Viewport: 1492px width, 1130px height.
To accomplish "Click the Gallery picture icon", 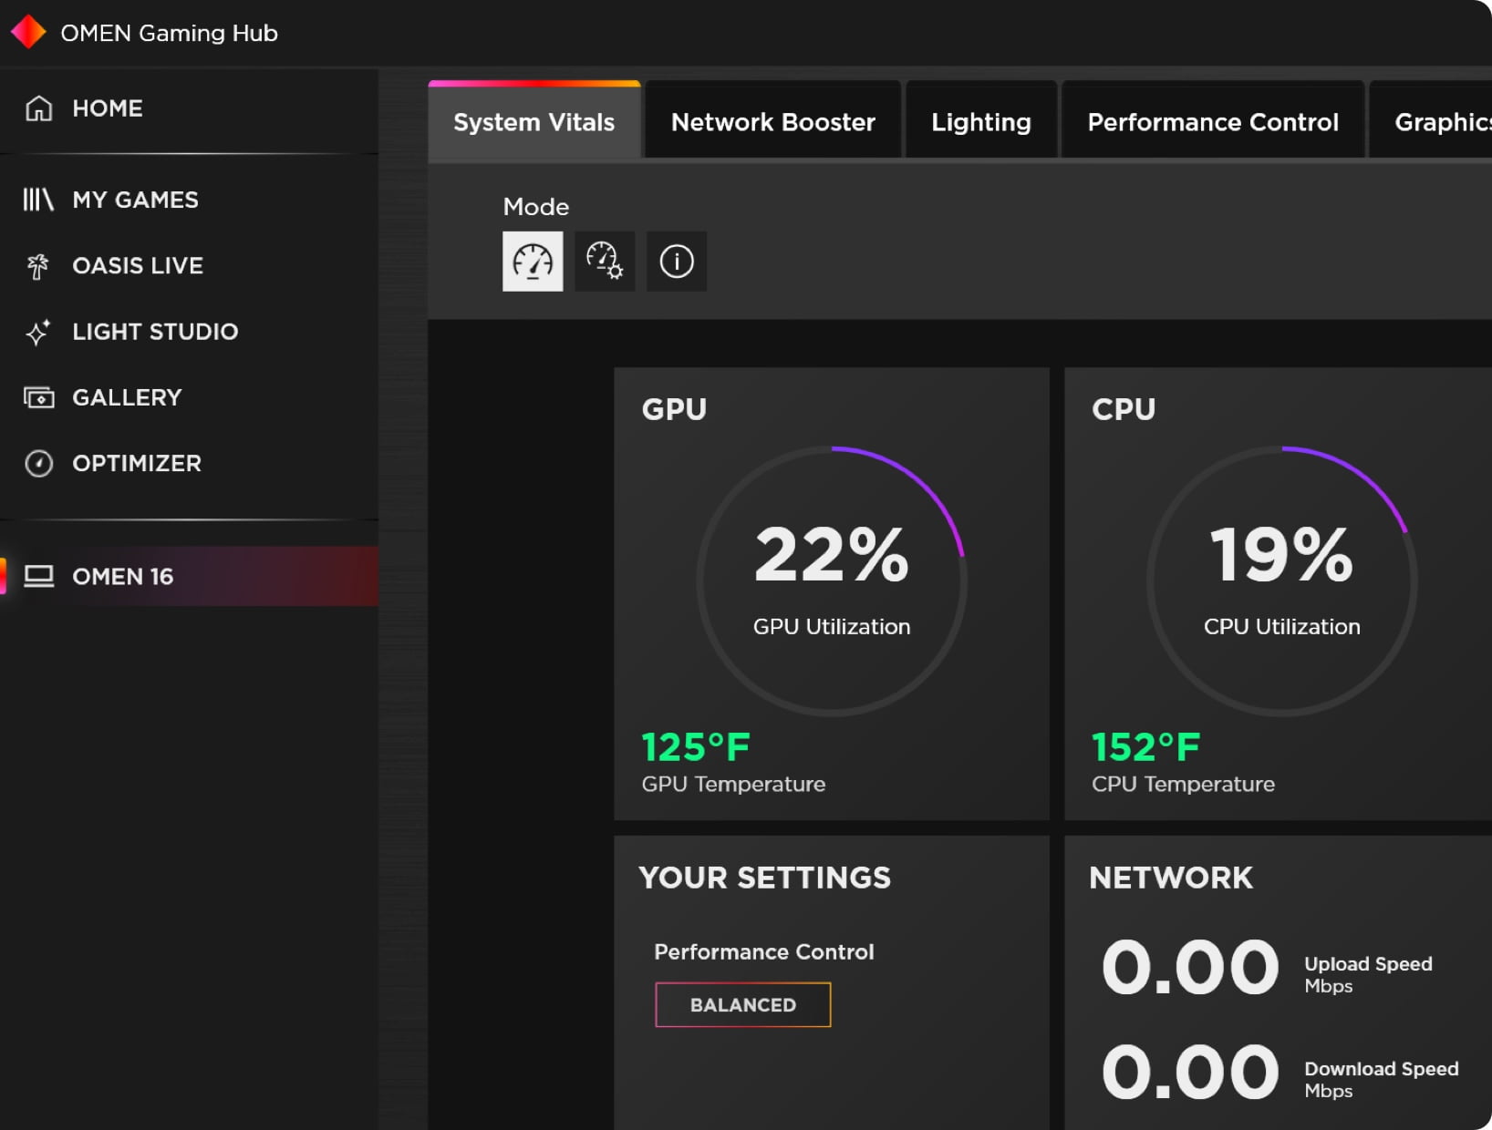I will [38, 397].
